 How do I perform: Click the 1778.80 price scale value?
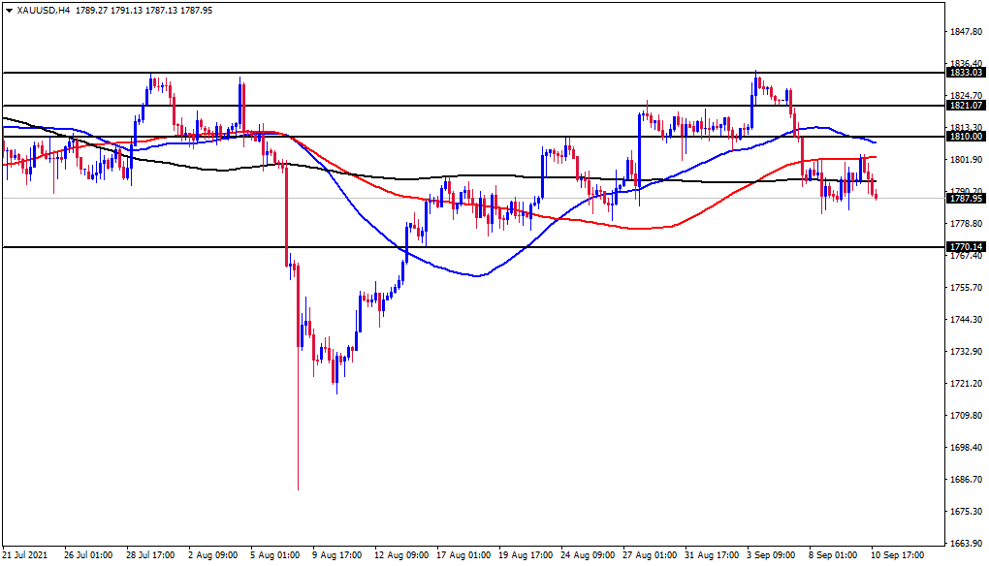pos(967,224)
